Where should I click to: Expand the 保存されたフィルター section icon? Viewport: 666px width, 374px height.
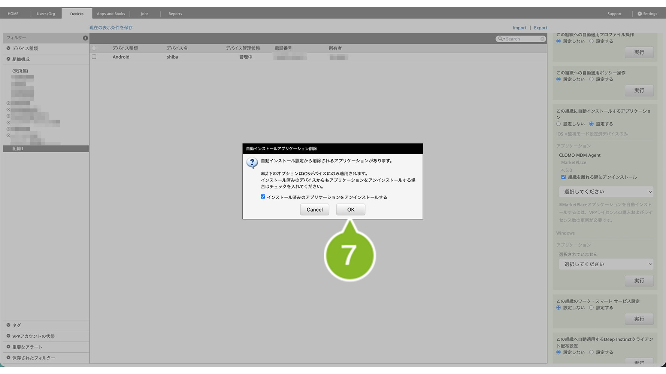pyautogui.click(x=8, y=358)
